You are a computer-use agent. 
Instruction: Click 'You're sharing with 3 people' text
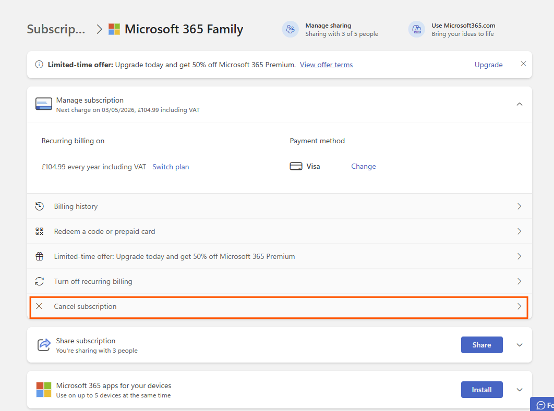coord(97,351)
